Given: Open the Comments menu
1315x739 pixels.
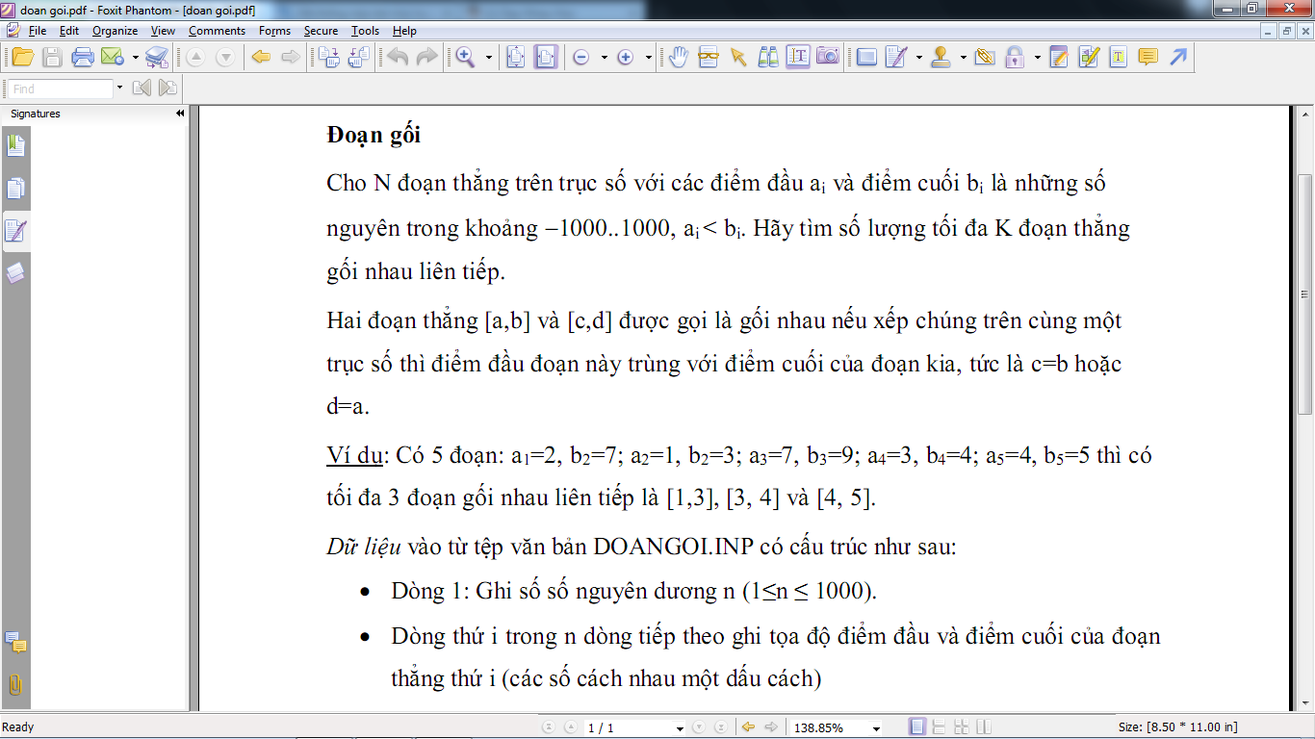Looking at the screenshot, I should [x=217, y=31].
